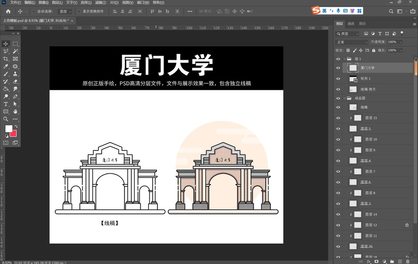Toggle Quick Mask mode icon
Screen dimensions: 418x264
click(6, 143)
